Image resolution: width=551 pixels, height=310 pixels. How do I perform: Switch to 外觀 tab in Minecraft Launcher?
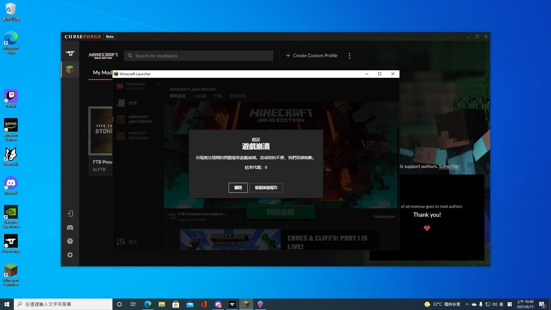pyautogui.click(x=218, y=96)
